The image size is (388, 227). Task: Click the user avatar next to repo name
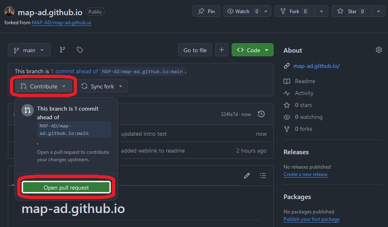pos(9,12)
